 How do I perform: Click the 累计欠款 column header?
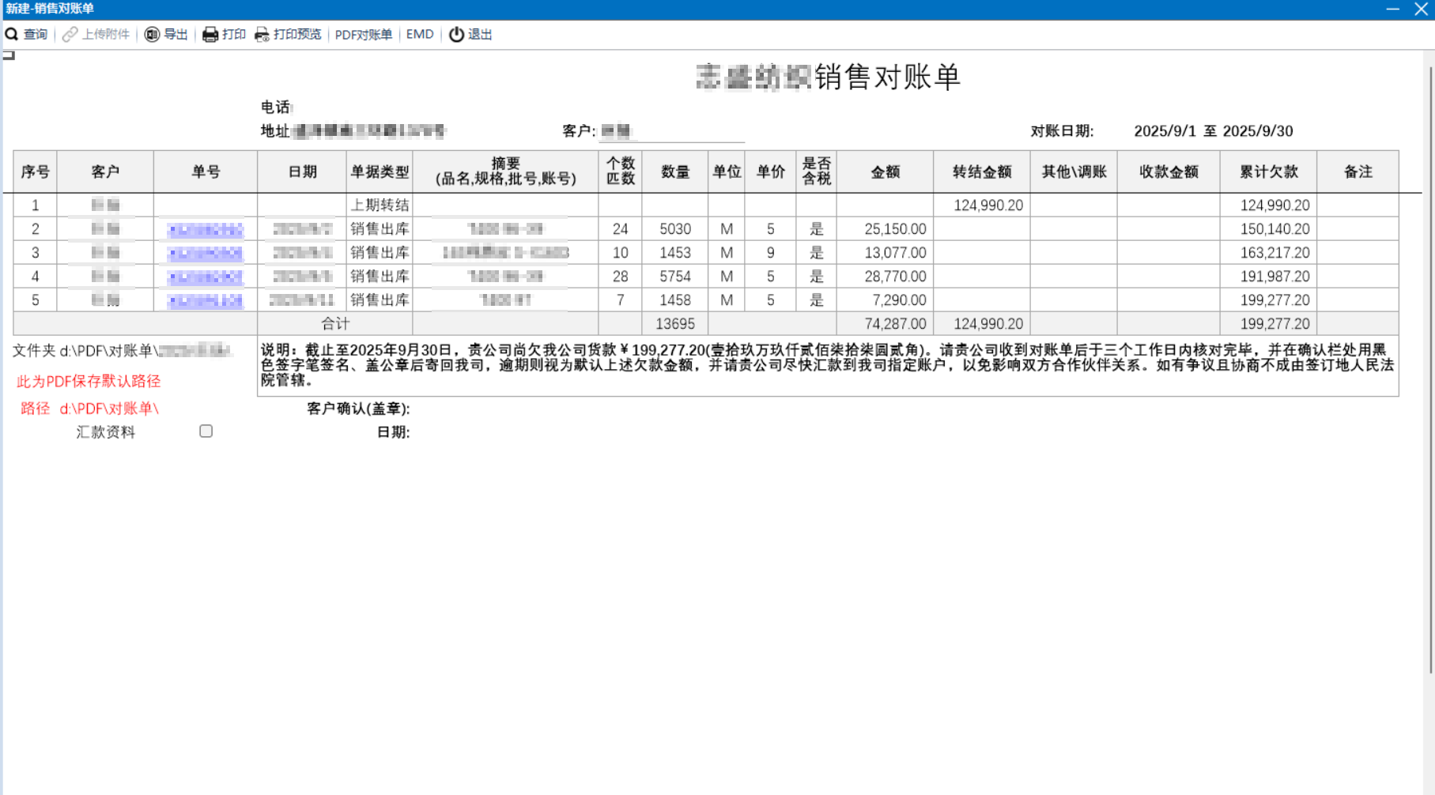(1269, 171)
